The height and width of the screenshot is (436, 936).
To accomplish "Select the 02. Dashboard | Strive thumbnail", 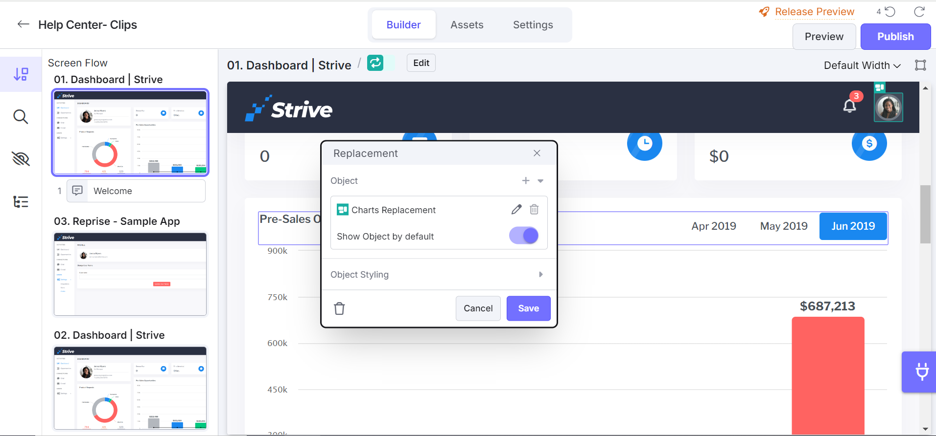I will coord(130,388).
